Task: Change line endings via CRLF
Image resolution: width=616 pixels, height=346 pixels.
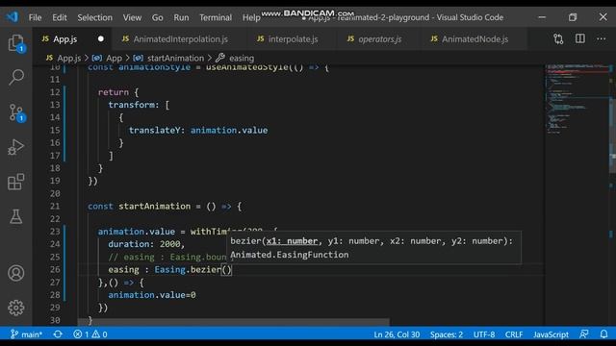Action: (x=514, y=334)
